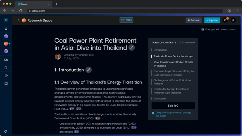Click the Preview button

(x=194, y=20)
